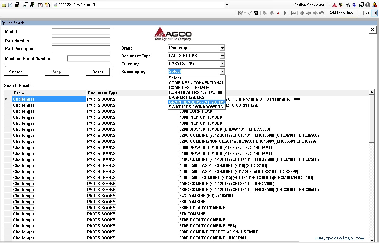Open the document selector dropdown at top
The image size is (379, 243).
pos(227,5)
